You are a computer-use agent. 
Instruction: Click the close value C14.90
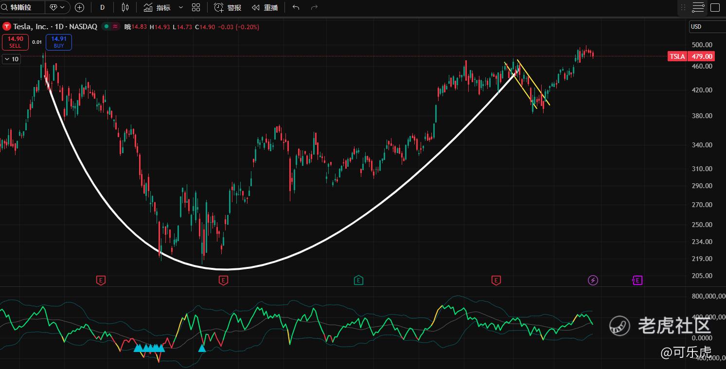(x=205, y=27)
